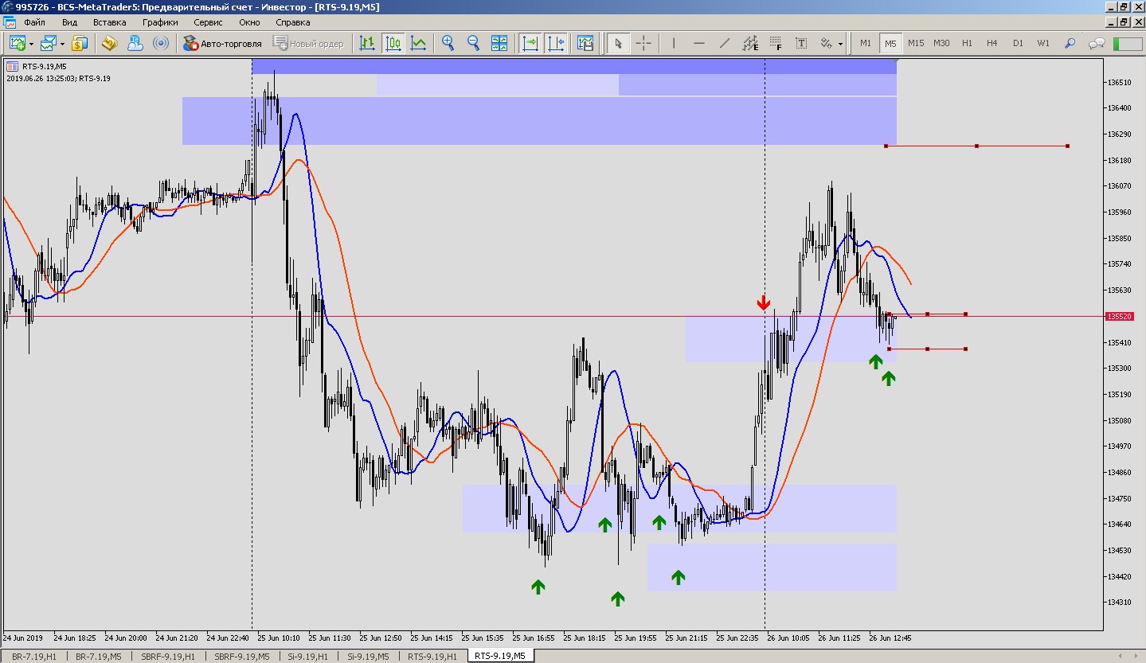Open the Файл menu
The height and width of the screenshot is (663, 1146).
click(x=34, y=22)
